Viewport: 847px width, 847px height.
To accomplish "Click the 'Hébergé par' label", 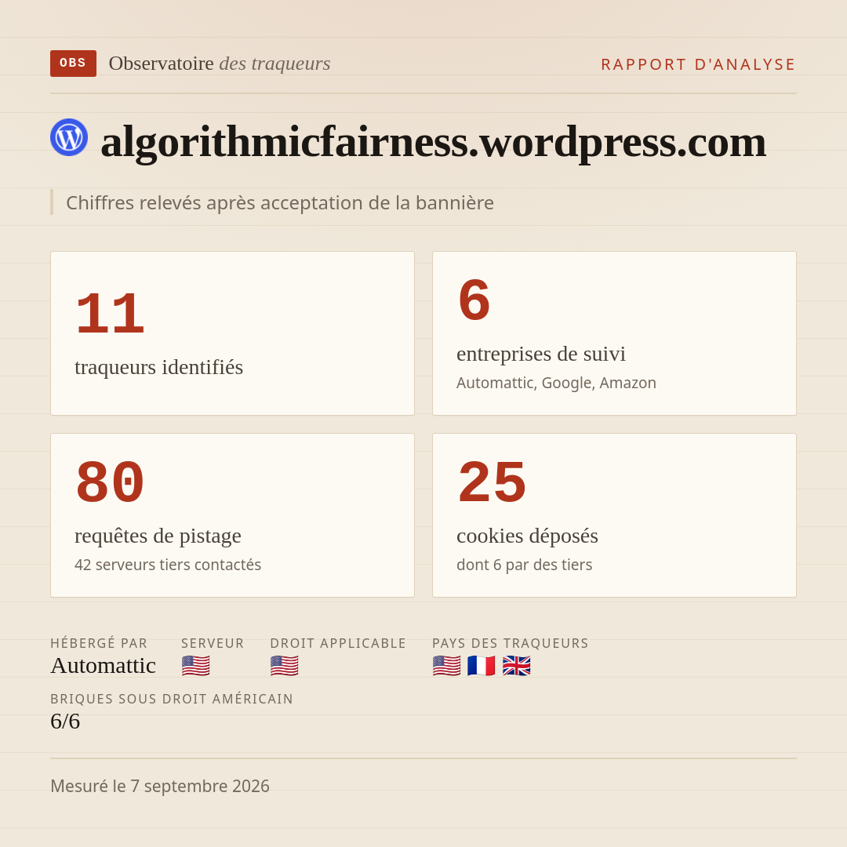I will [99, 643].
